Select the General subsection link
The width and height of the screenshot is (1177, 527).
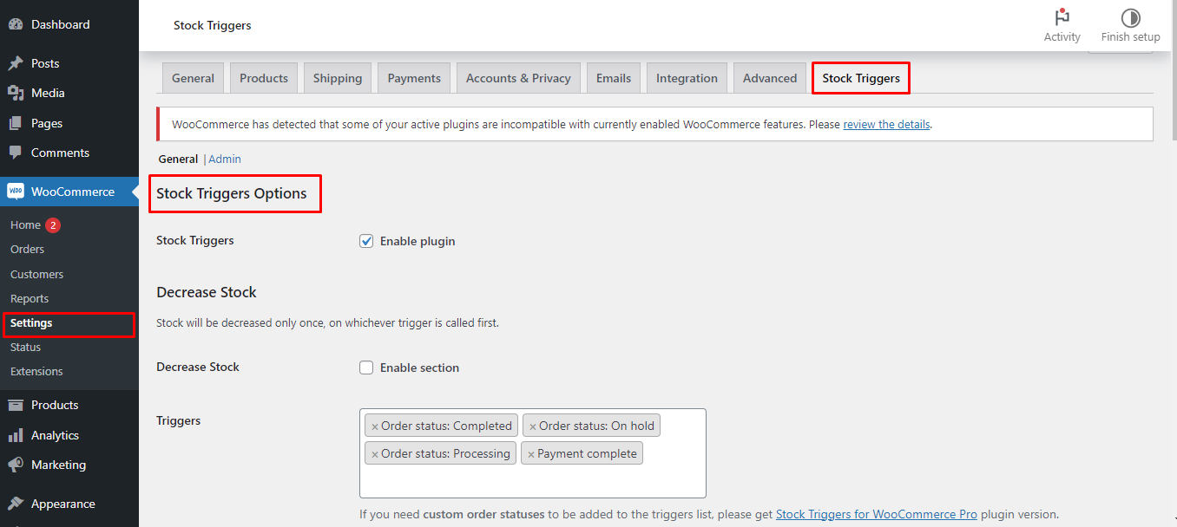click(178, 159)
